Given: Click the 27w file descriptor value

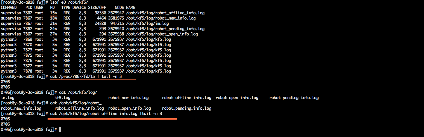Looking at the screenshot, I should pyautogui.click(x=53, y=34).
